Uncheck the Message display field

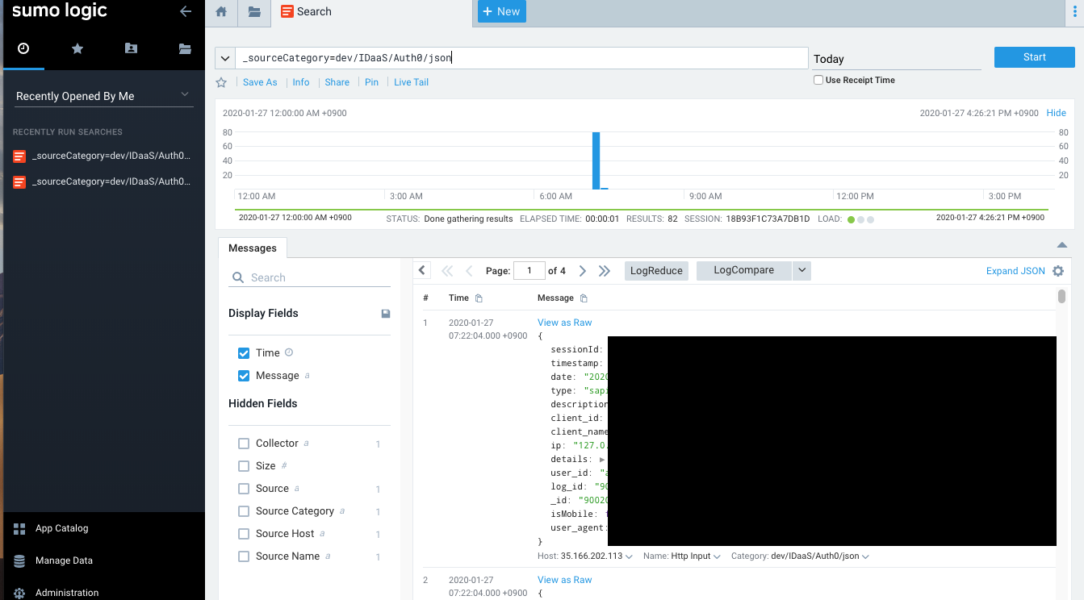(243, 375)
